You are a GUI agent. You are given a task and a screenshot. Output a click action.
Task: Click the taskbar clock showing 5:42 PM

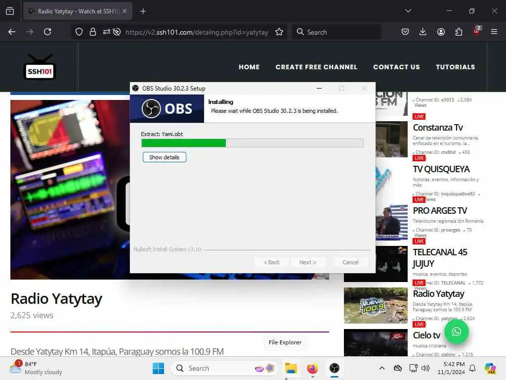(451, 368)
